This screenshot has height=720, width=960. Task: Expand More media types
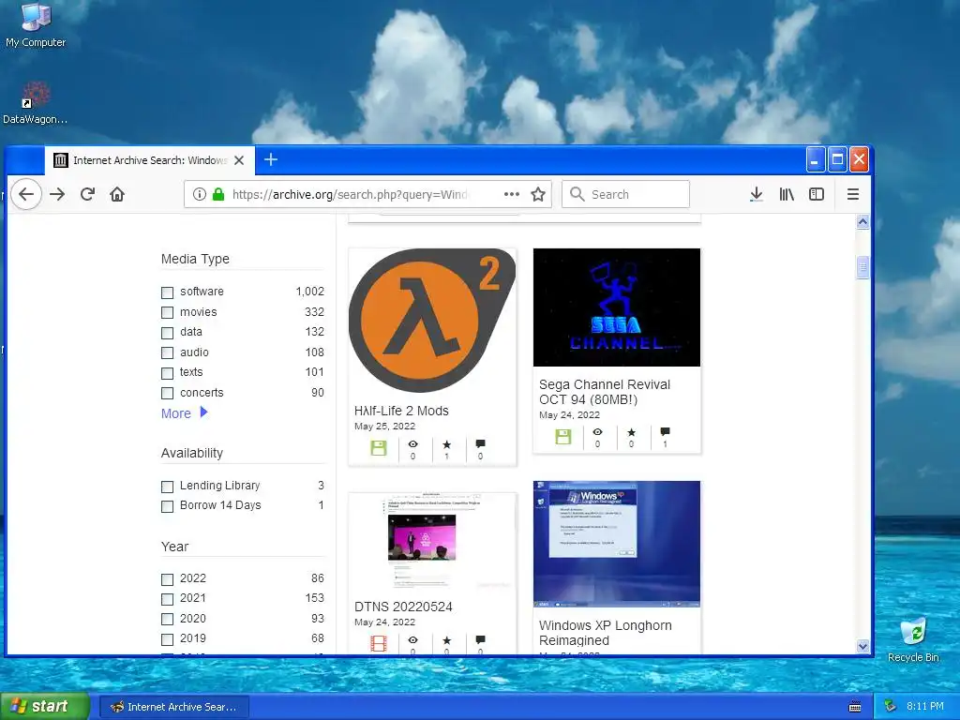[185, 413]
